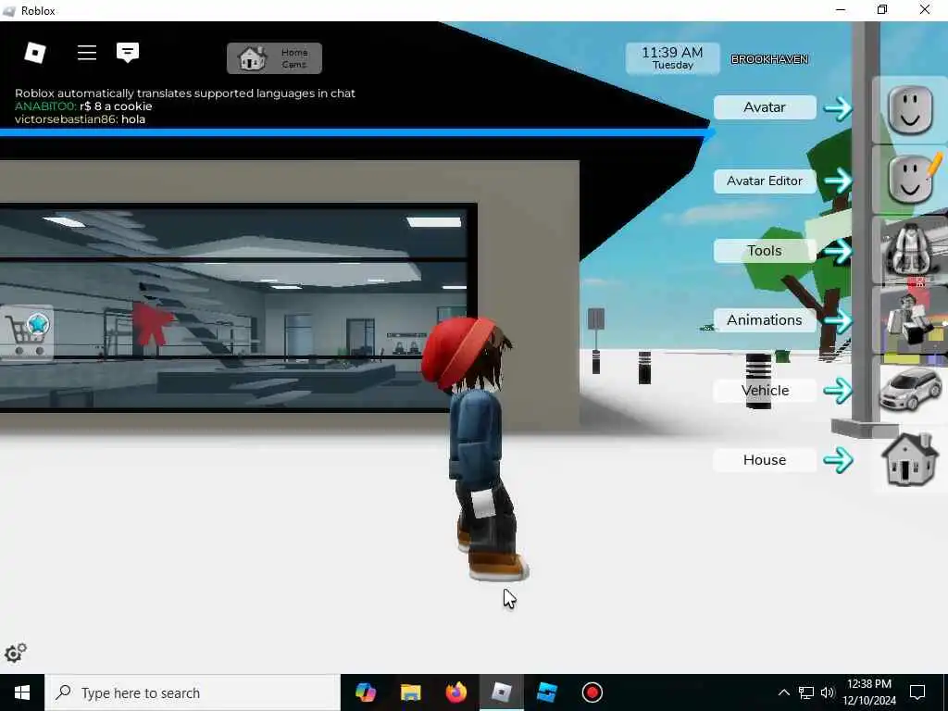Click the House label
The width and height of the screenshot is (948, 711).
click(765, 460)
